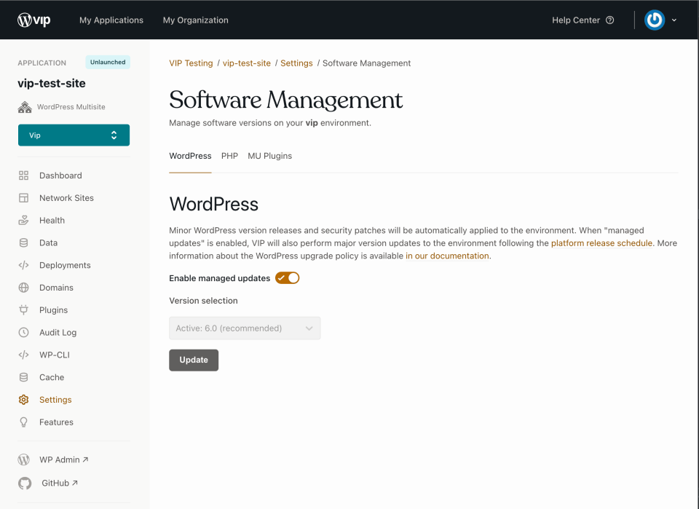Click the Settings gear icon
Screen dimensions: 699x509
(x=23, y=400)
